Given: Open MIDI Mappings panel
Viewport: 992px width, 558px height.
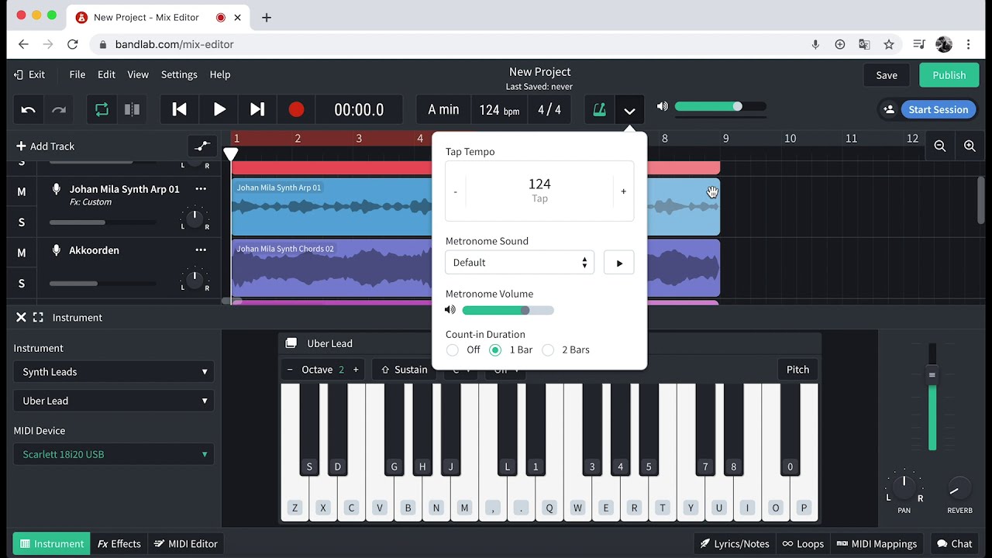Looking at the screenshot, I should [x=877, y=543].
